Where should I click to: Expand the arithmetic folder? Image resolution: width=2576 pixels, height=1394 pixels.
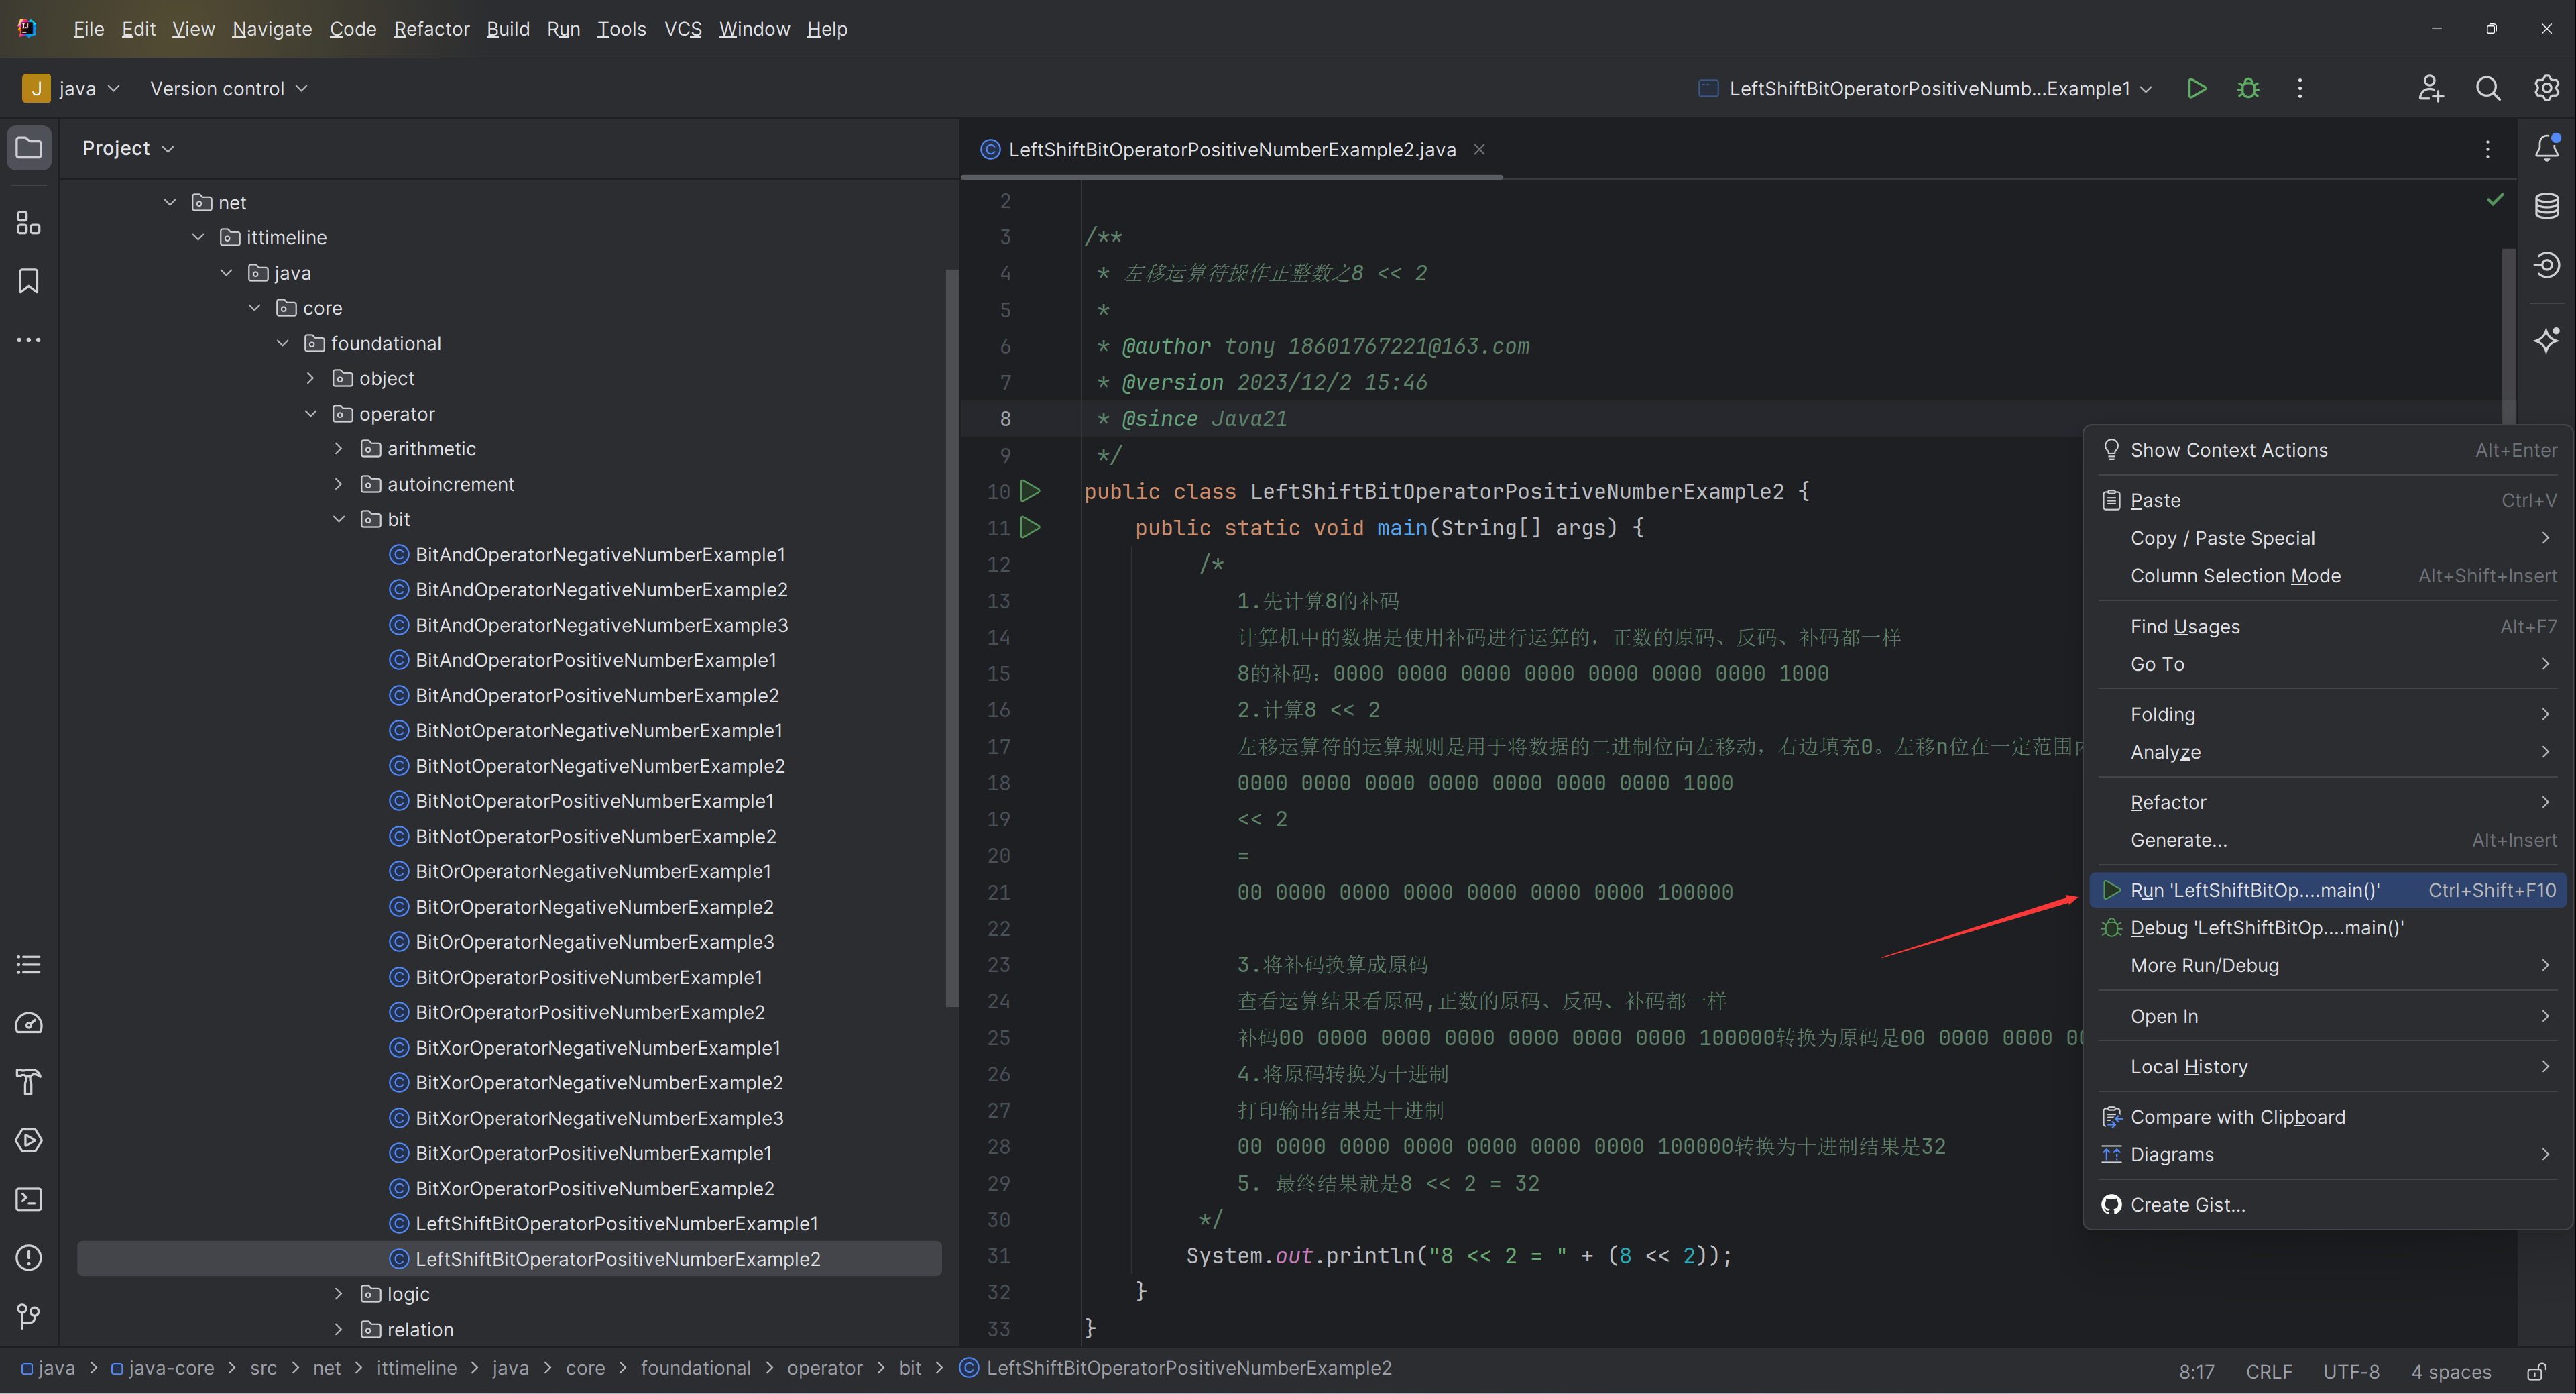point(339,448)
